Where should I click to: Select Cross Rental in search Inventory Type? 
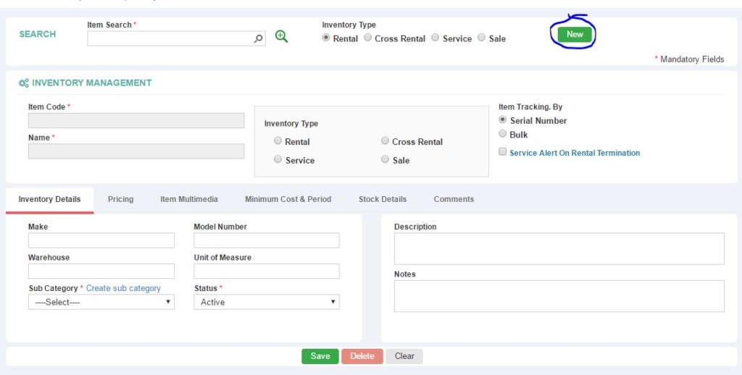(x=368, y=38)
